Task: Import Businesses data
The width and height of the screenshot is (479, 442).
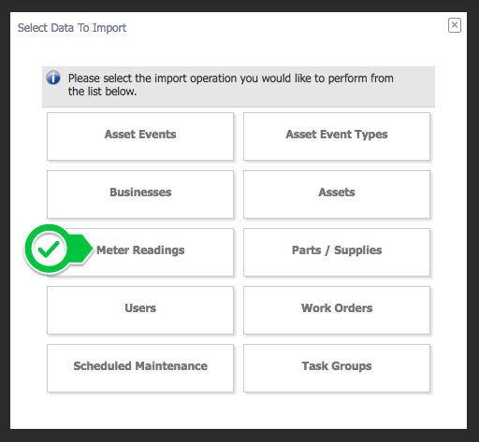Action: point(140,194)
